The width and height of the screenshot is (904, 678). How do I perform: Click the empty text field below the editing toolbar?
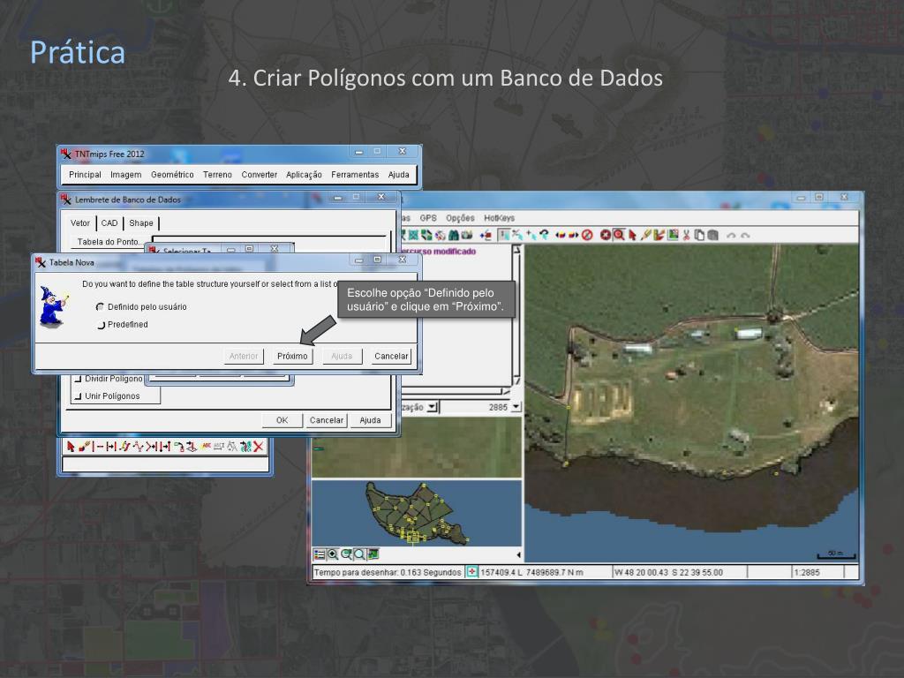point(164,464)
